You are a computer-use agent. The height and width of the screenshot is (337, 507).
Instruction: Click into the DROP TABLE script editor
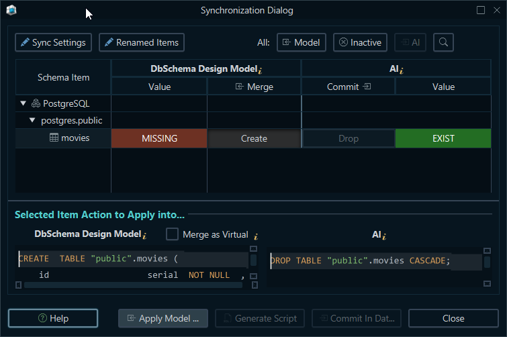point(375,267)
